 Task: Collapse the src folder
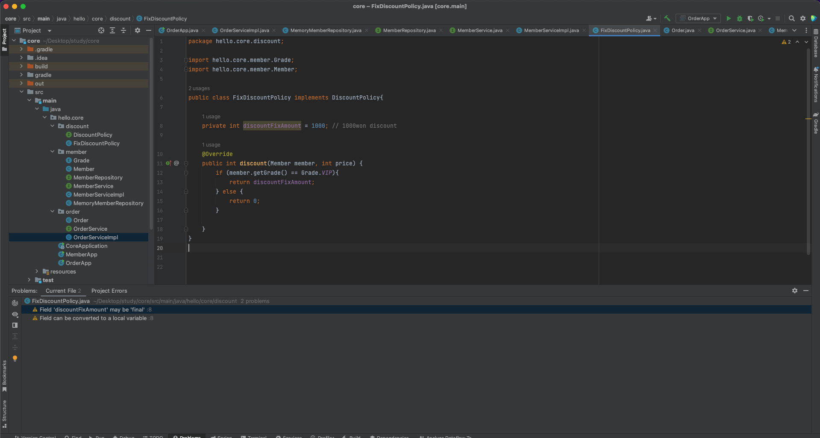pyautogui.click(x=21, y=92)
